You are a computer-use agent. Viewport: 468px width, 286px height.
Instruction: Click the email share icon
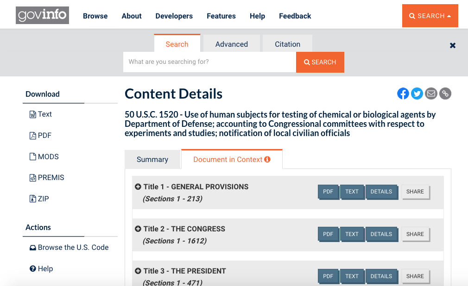pyautogui.click(x=431, y=93)
